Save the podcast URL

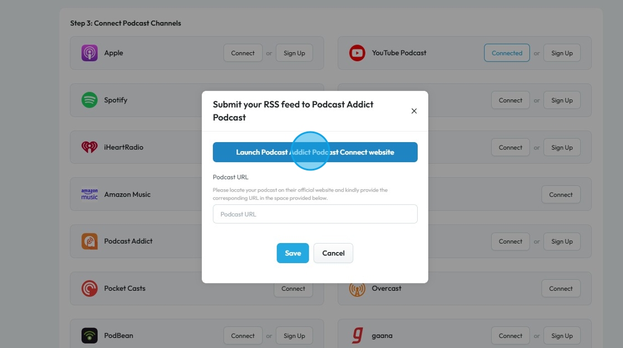[293, 253]
